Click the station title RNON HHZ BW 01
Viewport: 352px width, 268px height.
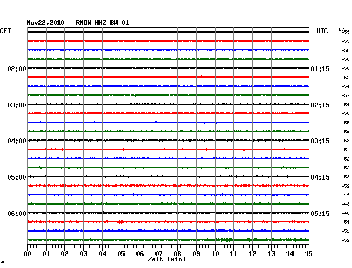click(102, 23)
